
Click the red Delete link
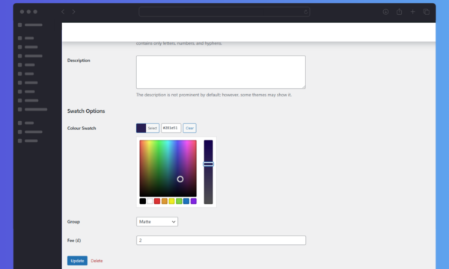[x=97, y=261]
